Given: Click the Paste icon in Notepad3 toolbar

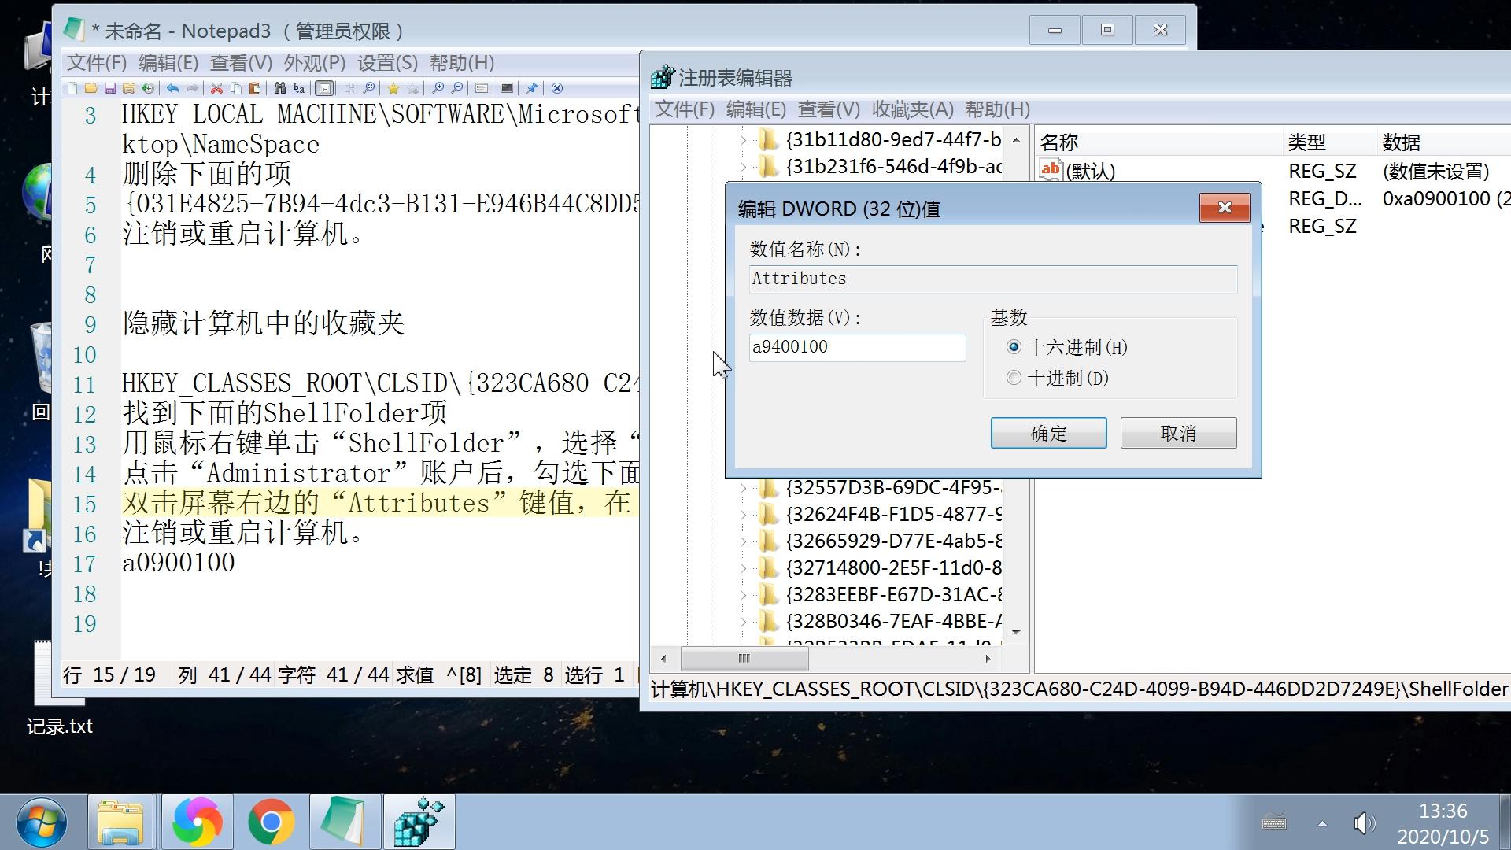Looking at the screenshot, I should (254, 88).
